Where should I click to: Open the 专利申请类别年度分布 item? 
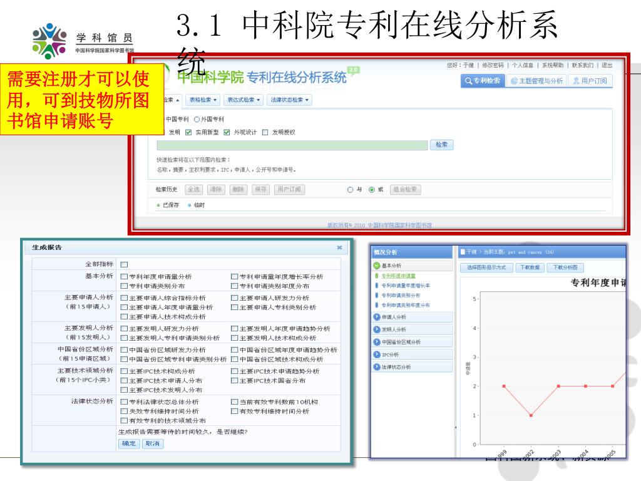click(406, 306)
